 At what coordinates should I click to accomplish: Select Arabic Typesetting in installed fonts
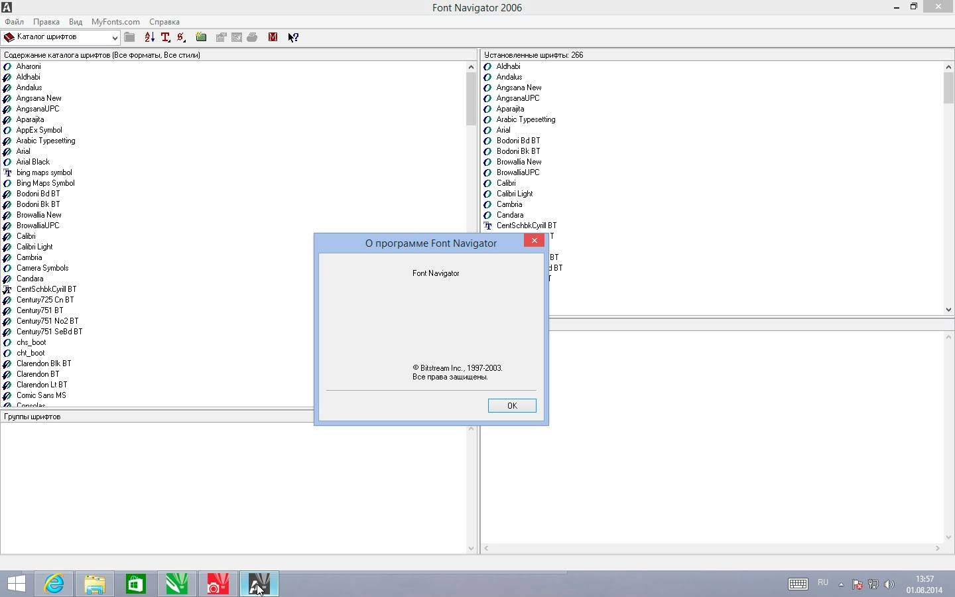click(526, 119)
